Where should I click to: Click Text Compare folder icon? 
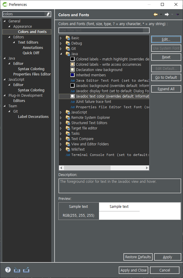pos(68,139)
